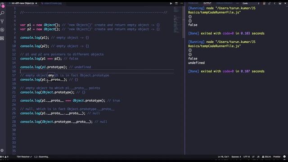The width and height of the screenshot is (288, 162).
Task: Open the DEBUG CONSOLE panel tab
Action: pos(224,3)
